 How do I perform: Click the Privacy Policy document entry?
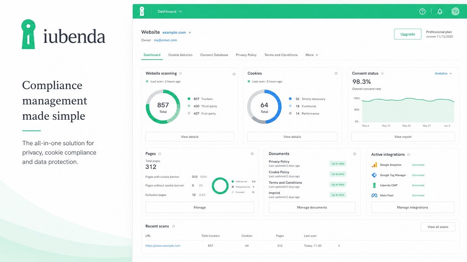(284, 163)
